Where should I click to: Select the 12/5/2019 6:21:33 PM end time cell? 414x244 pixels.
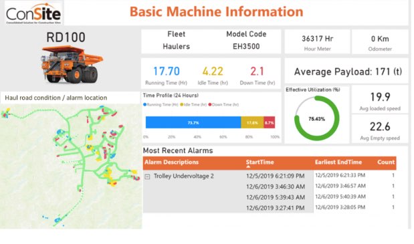tap(340, 175)
